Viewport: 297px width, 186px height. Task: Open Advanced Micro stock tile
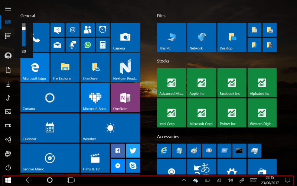pos(172,83)
